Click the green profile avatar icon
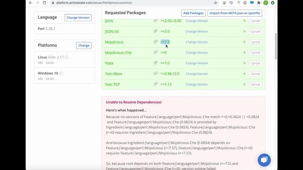 (266, 3)
